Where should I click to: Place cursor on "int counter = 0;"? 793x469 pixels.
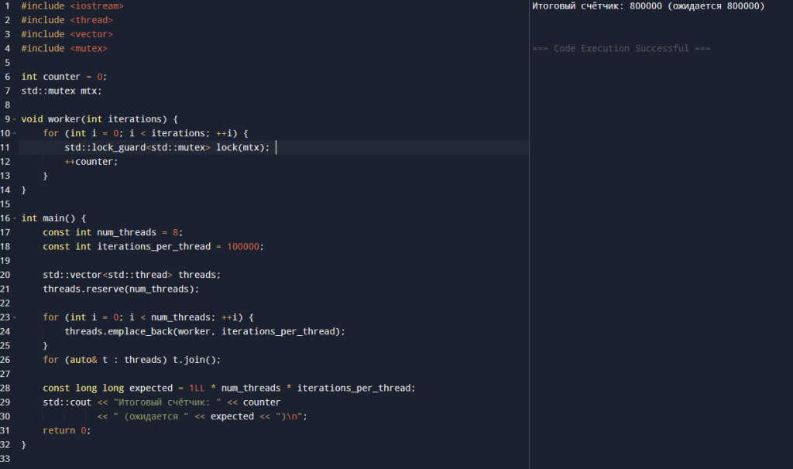[x=64, y=77]
